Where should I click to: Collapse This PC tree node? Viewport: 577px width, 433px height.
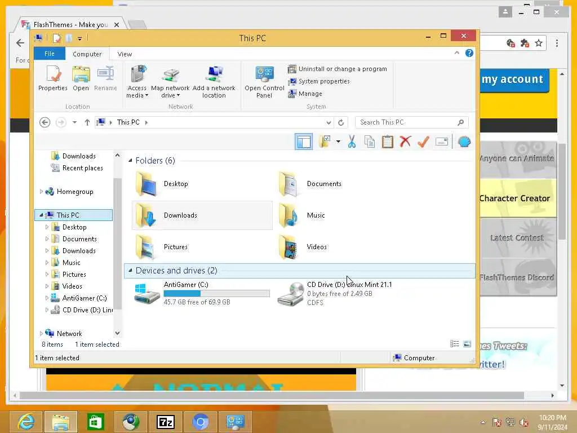pos(41,215)
